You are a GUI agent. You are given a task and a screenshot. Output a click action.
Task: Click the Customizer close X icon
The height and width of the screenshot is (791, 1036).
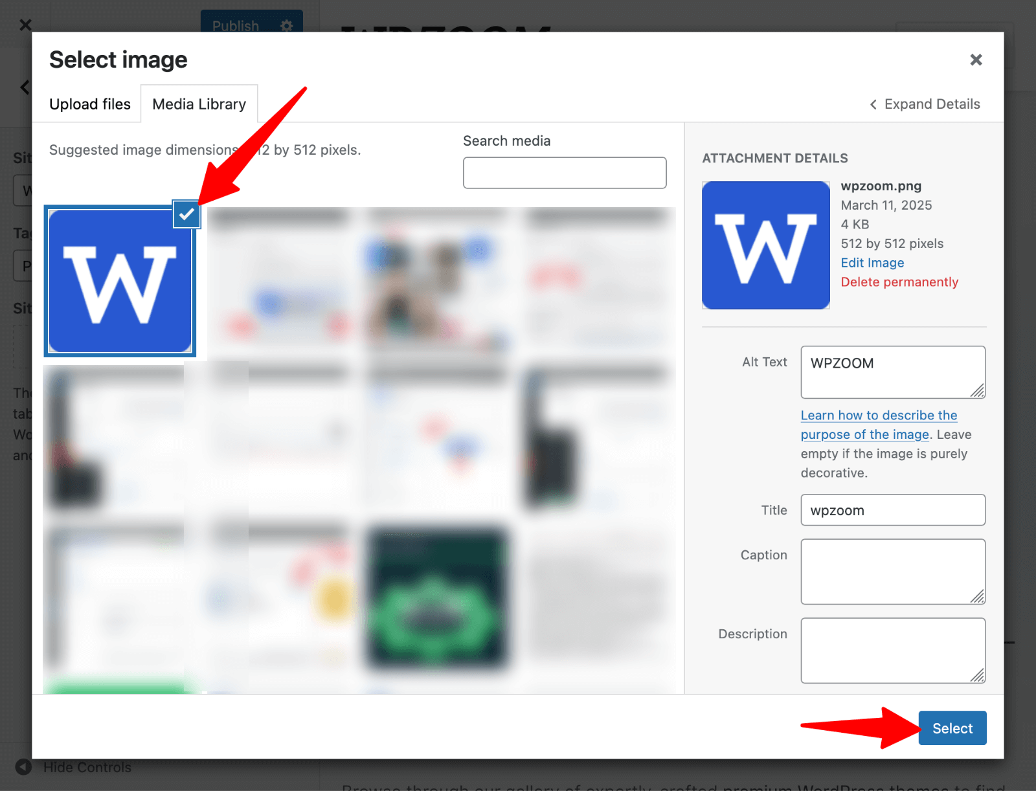(x=25, y=25)
